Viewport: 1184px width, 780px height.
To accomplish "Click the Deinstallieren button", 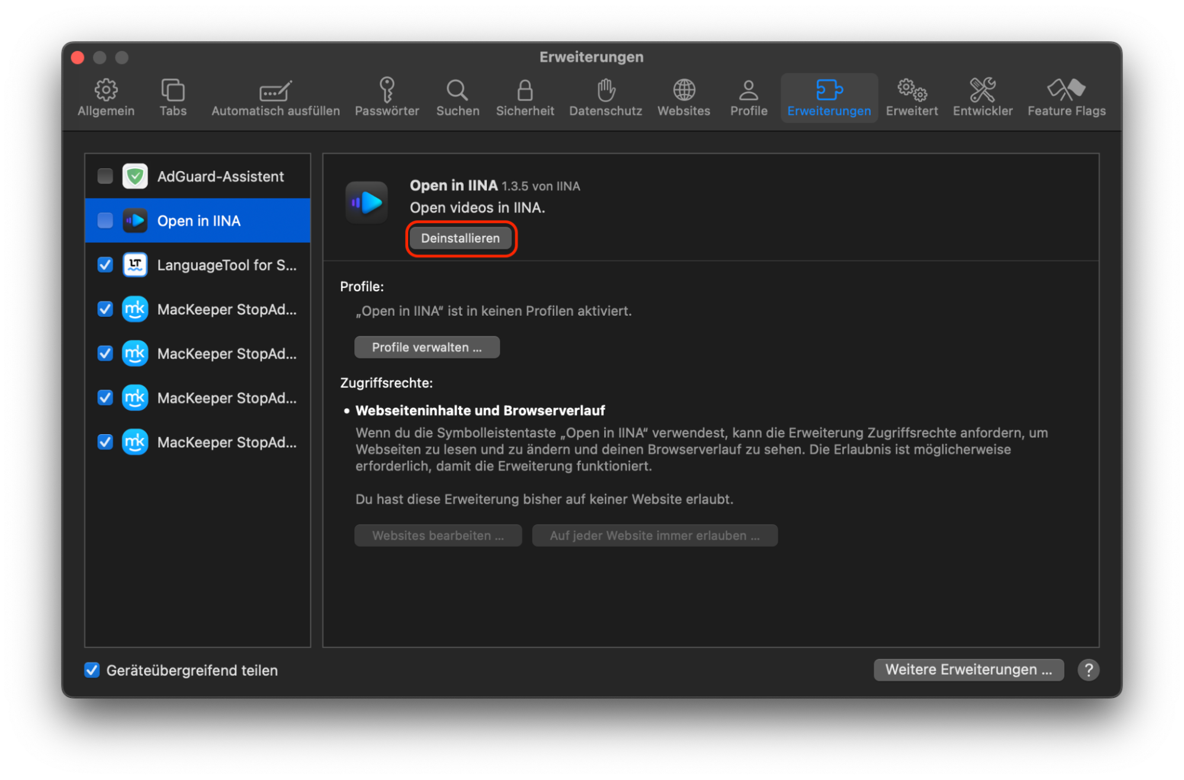I will pos(461,237).
